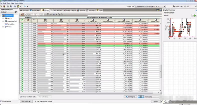Click the Objective Function column header icon
This screenshot has width=197, height=105.
pos(140,20)
